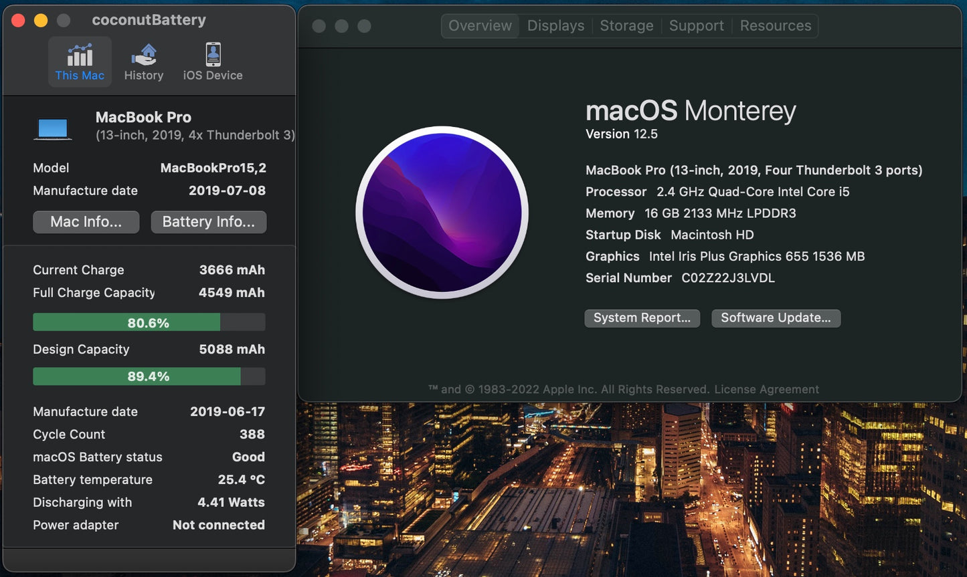Open the History view in coconutBattery

point(143,61)
